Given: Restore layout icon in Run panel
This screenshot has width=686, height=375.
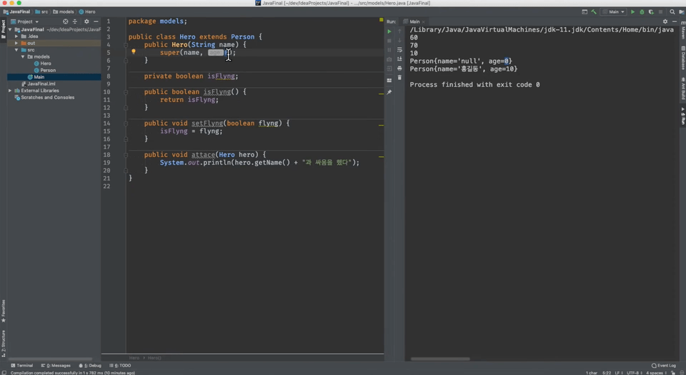Looking at the screenshot, I should (389, 81).
